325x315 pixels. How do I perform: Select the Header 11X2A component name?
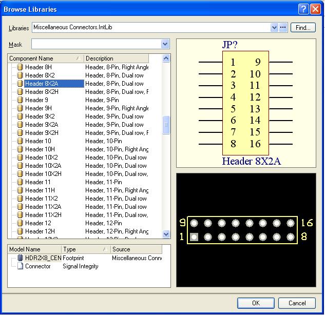pos(43,207)
